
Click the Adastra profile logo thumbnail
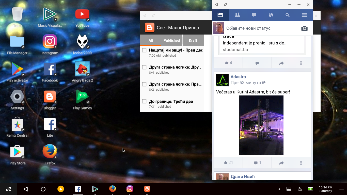(x=222, y=80)
